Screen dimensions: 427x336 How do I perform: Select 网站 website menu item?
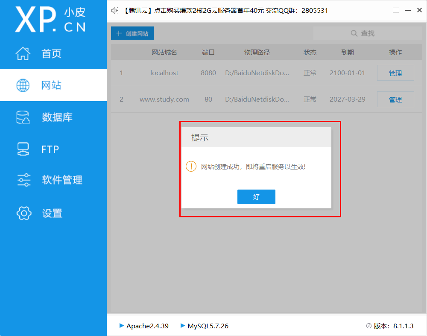tap(51, 85)
